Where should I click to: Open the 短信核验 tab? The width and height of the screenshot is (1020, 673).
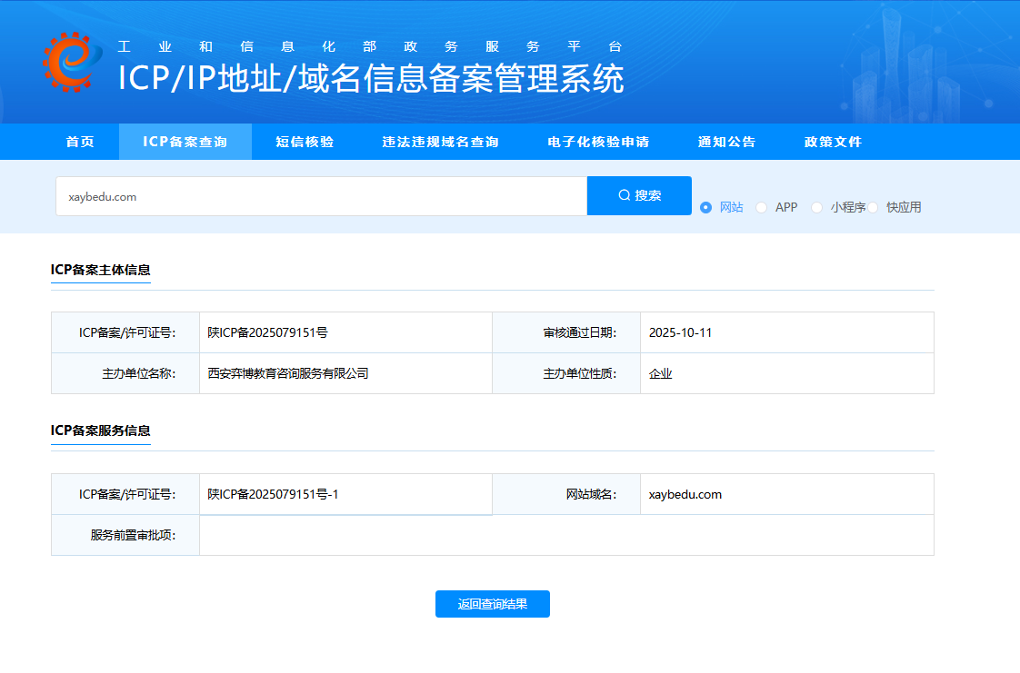305,142
